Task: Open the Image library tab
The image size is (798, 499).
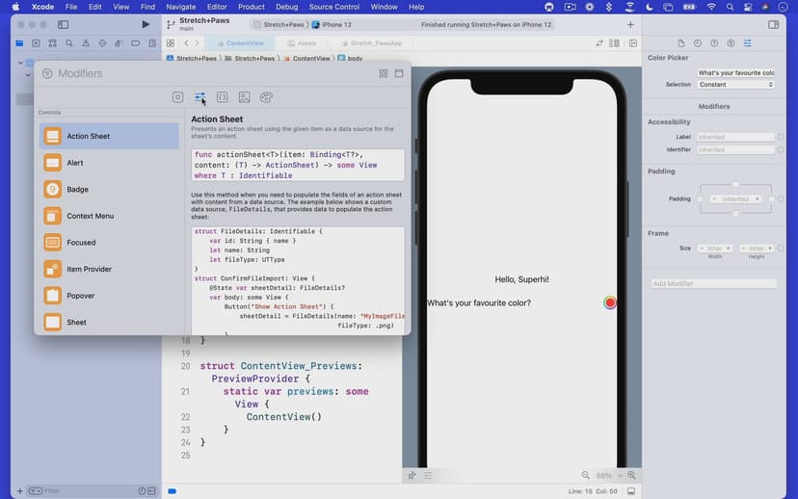Action: 245,97
